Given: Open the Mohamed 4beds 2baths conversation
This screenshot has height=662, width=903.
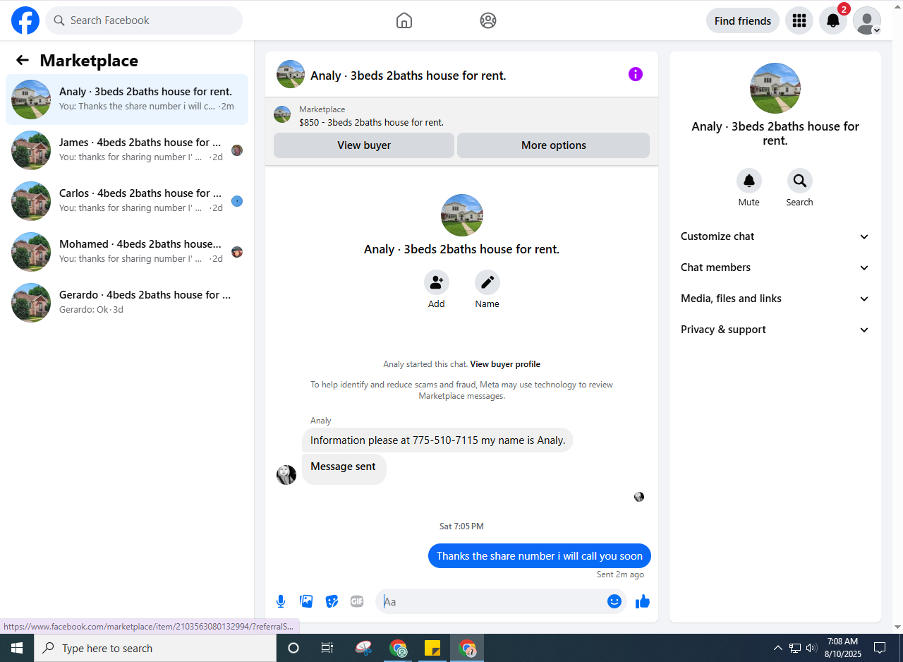Looking at the screenshot, I should [x=127, y=252].
